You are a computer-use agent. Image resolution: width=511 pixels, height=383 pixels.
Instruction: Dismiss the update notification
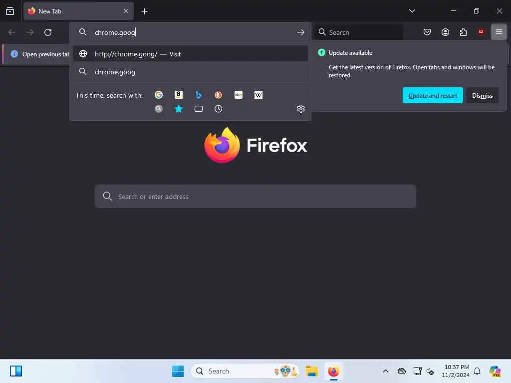482,95
